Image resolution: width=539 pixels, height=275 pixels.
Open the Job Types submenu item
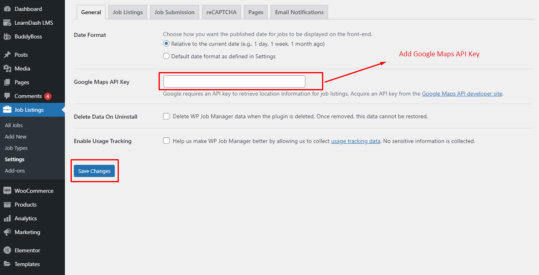coord(16,148)
